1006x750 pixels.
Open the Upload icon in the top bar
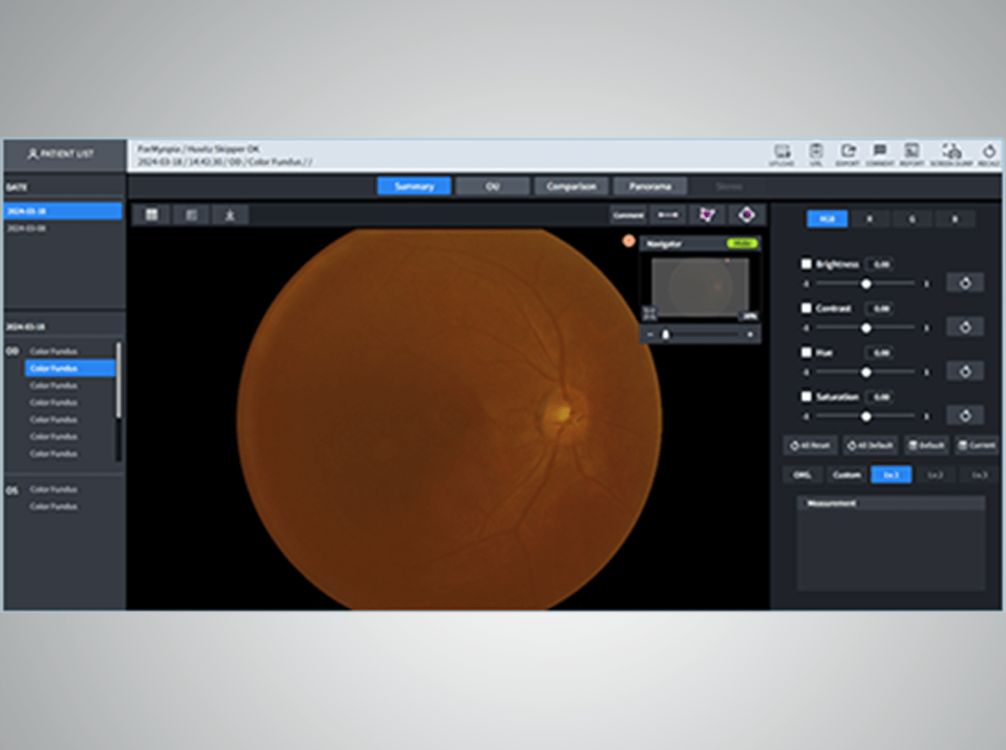pos(782,154)
